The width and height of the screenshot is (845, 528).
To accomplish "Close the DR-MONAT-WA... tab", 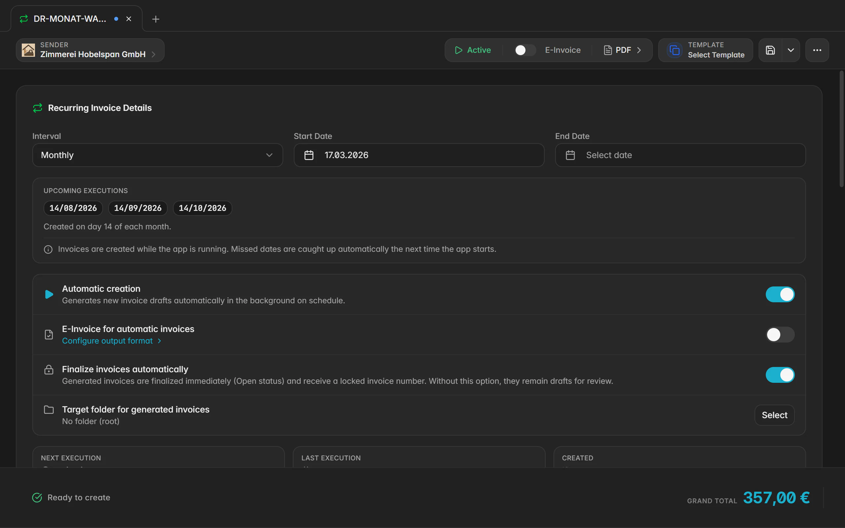I will click(129, 19).
